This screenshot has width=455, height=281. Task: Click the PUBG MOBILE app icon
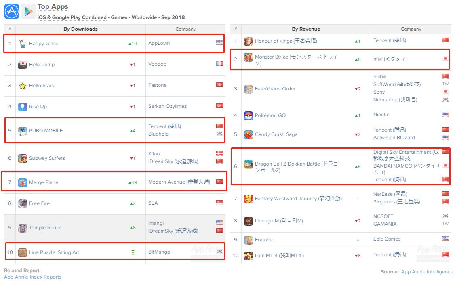pyautogui.click(x=22, y=130)
